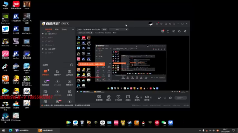The height and width of the screenshot is (133, 238).
Task: Toggle visibility of 文本 1 source
Action: [43, 53]
